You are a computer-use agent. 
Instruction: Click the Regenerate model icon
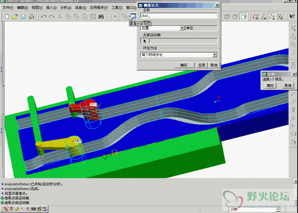(93, 17)
